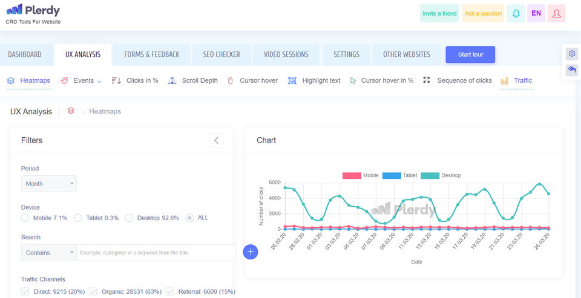Click the Start tour button
This screenshot has width=581, height=298.
click(x=470, y=54)
